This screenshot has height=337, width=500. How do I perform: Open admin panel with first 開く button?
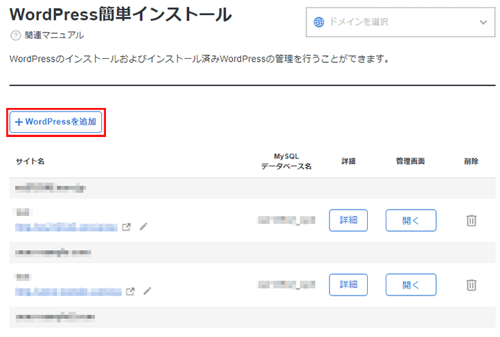click(x=411, y=220)
